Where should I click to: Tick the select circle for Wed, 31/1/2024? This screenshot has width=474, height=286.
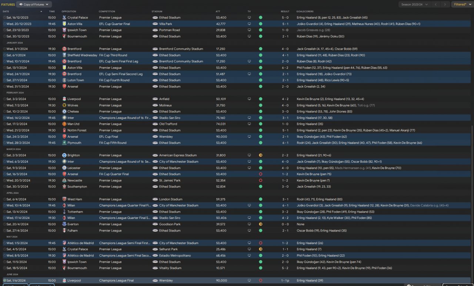[4, 86]
